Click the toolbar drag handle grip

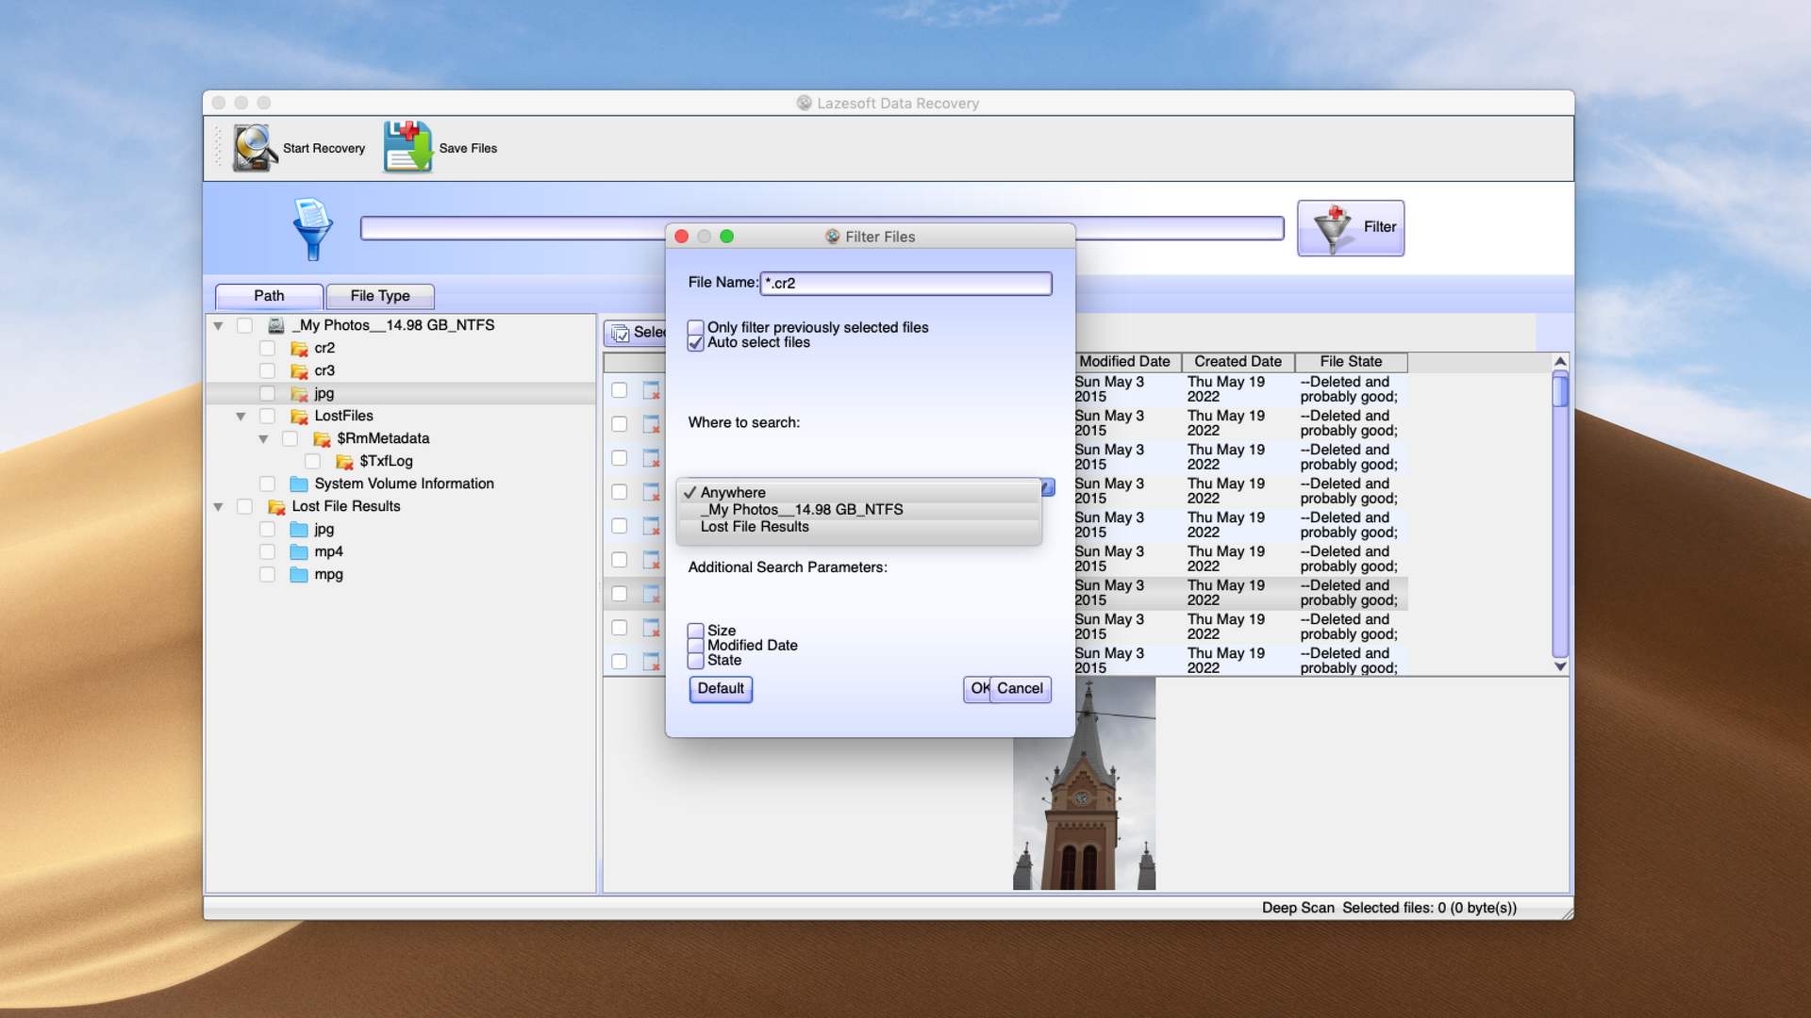[x=218, y=148]
